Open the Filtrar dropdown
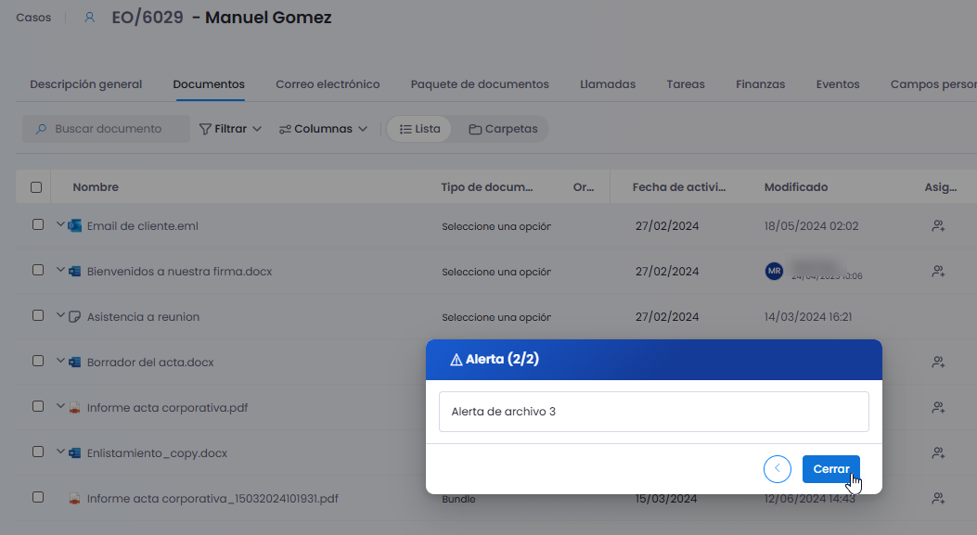 [x=230, y=129]
